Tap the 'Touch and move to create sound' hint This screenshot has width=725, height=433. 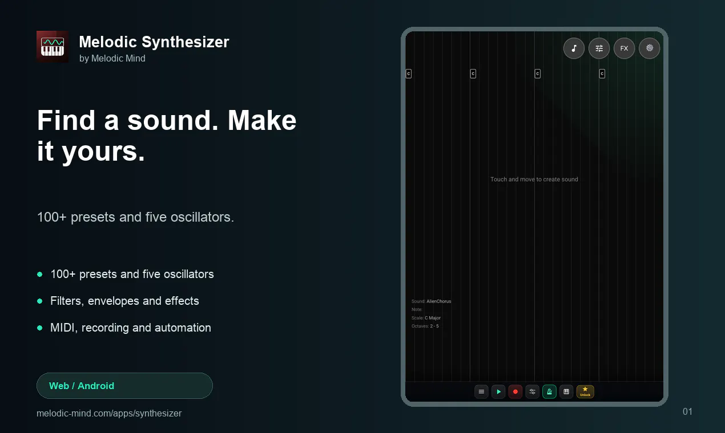pos(534,179)
